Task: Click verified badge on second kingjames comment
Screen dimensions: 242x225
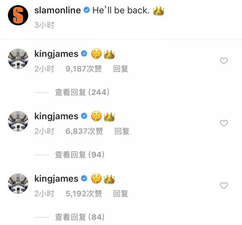Action: (x=84, y=116)
